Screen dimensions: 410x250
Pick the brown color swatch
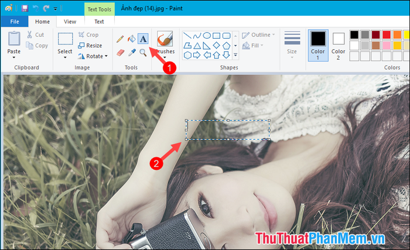[x=376, y=45]
